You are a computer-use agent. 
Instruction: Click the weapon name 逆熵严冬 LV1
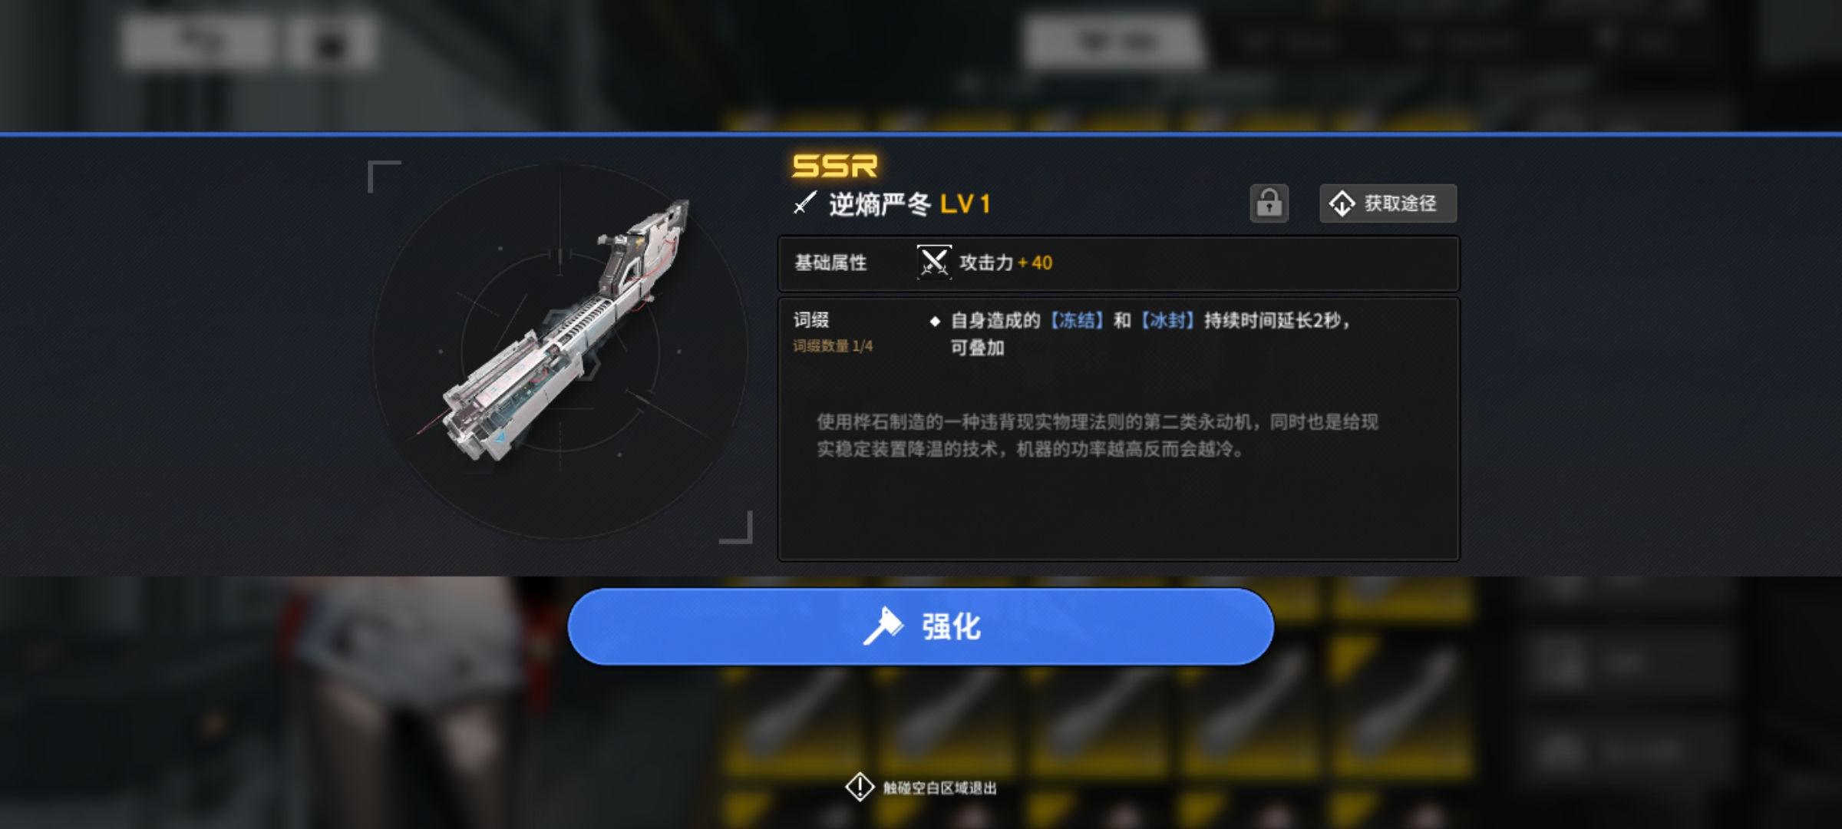coord(910,204)
